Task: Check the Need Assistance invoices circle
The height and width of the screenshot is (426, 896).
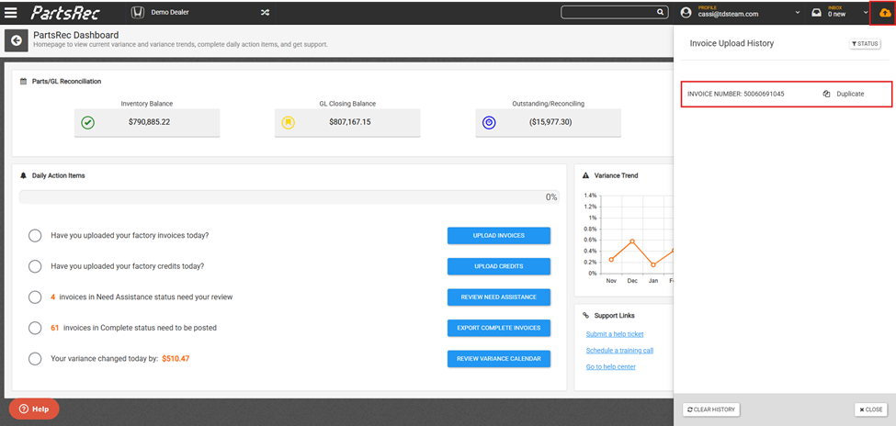Action: point(35,297)
